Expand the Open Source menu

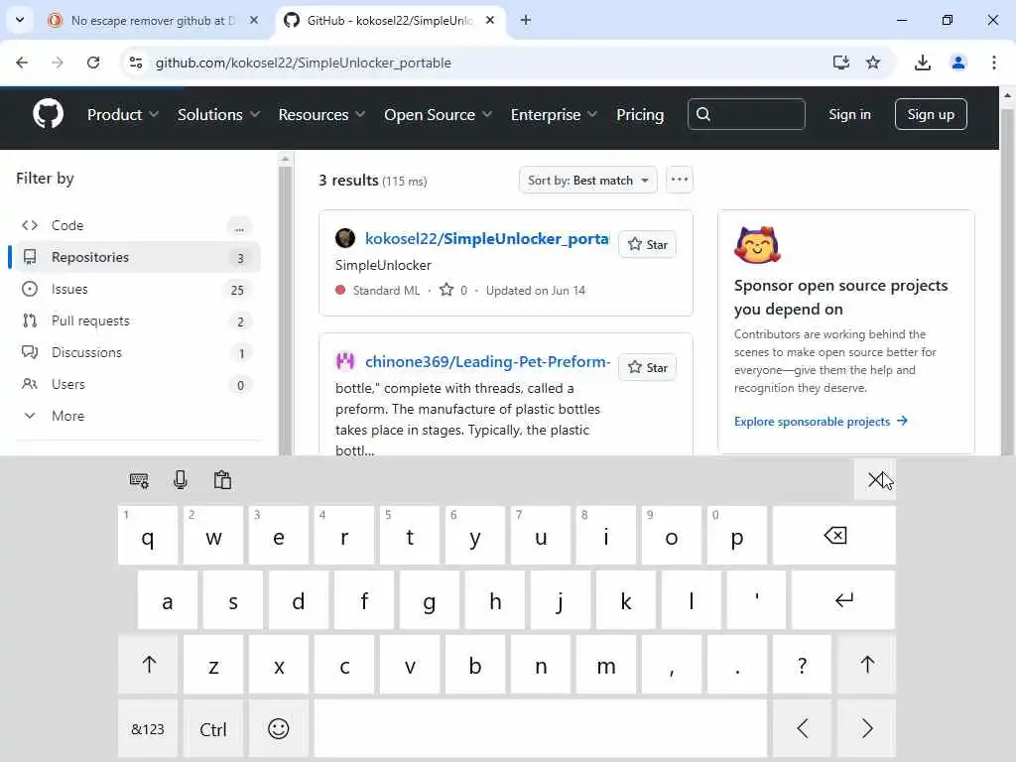438,115
